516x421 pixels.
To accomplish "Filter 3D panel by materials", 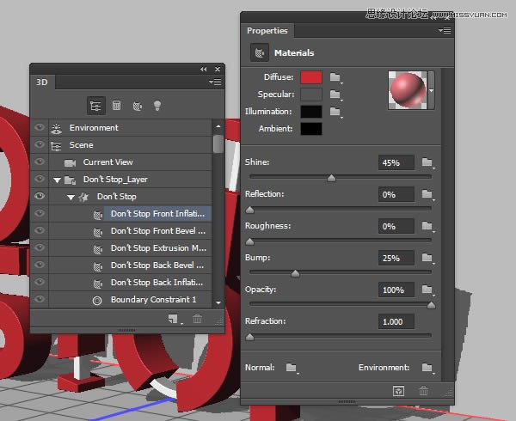I will 137,107.
